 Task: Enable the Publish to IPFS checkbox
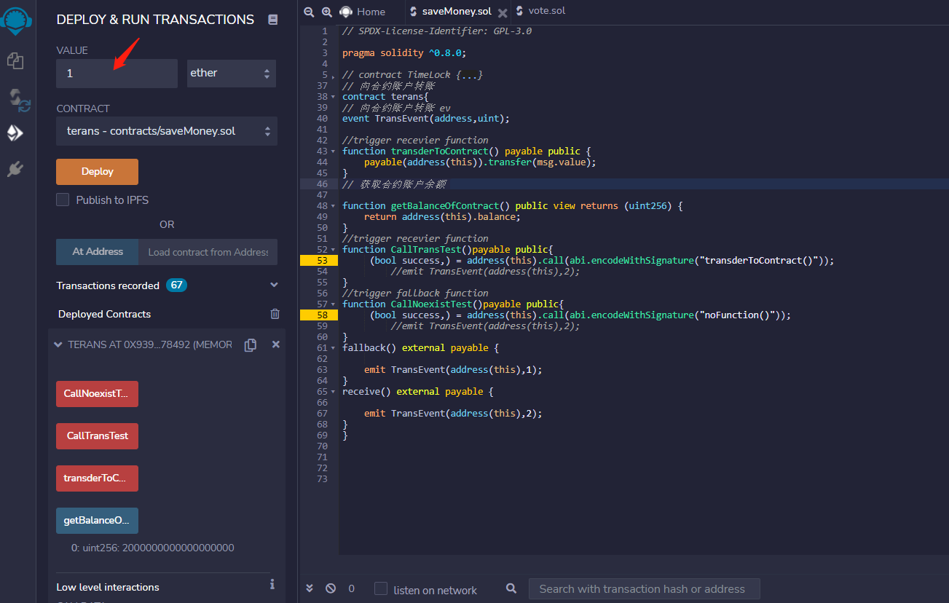coord(63,200)
